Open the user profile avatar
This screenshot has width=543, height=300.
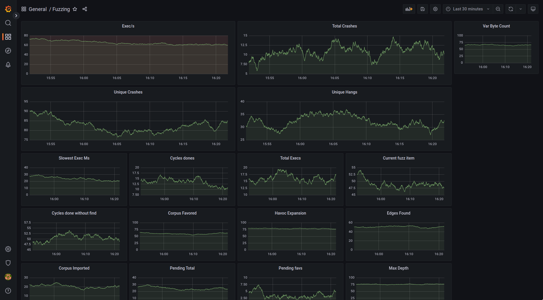(8, 277)
